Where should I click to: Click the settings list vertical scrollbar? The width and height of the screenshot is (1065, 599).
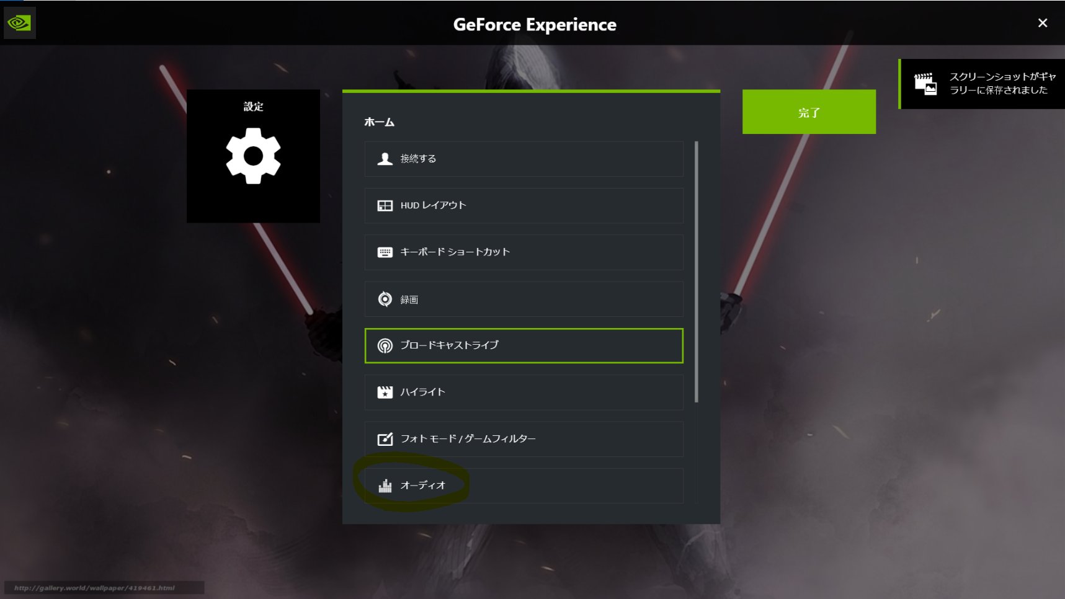pos(697,272)
